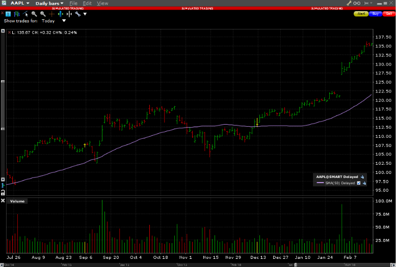Click the yellow Alert button
396x267 pixels.
pos(361,14)
